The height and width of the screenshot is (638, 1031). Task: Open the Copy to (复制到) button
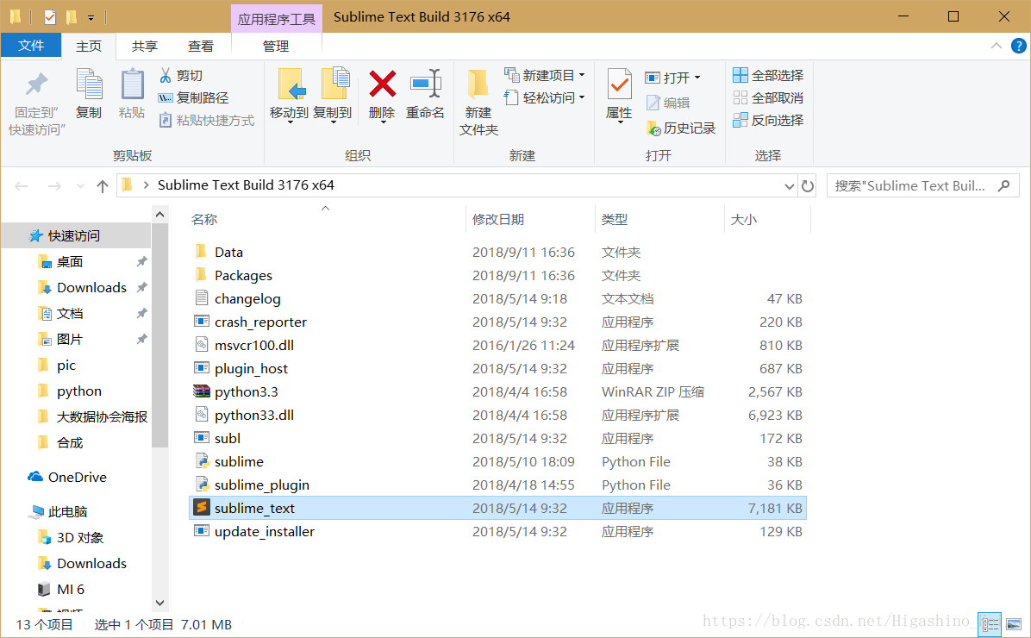pos(333,96)
